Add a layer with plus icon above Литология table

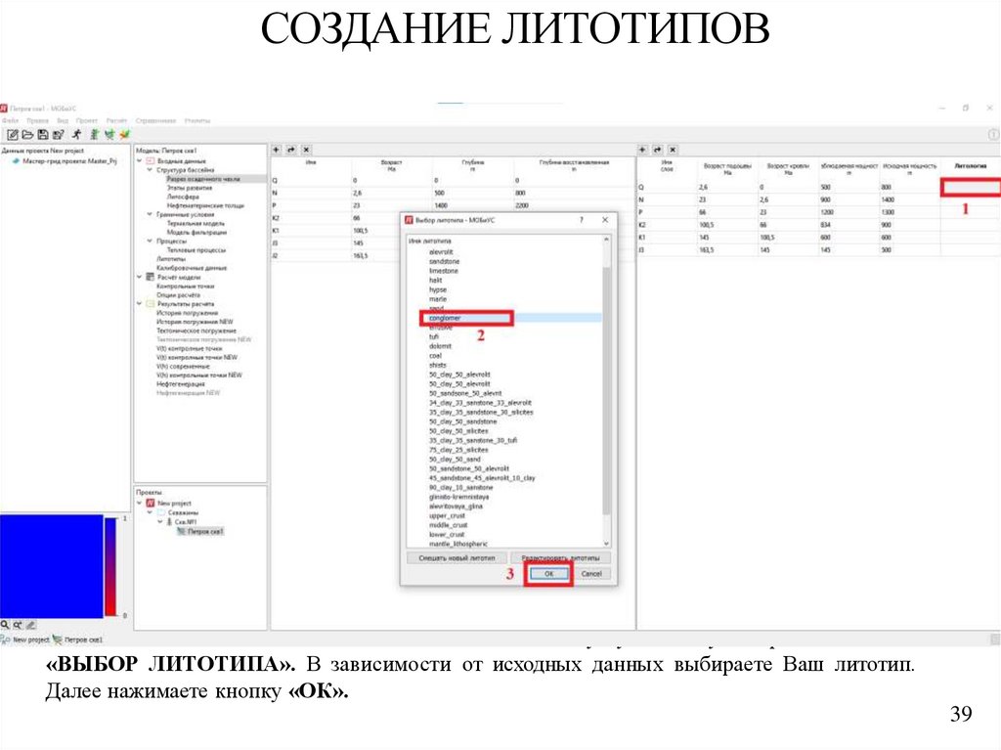(x=642, y=150)
